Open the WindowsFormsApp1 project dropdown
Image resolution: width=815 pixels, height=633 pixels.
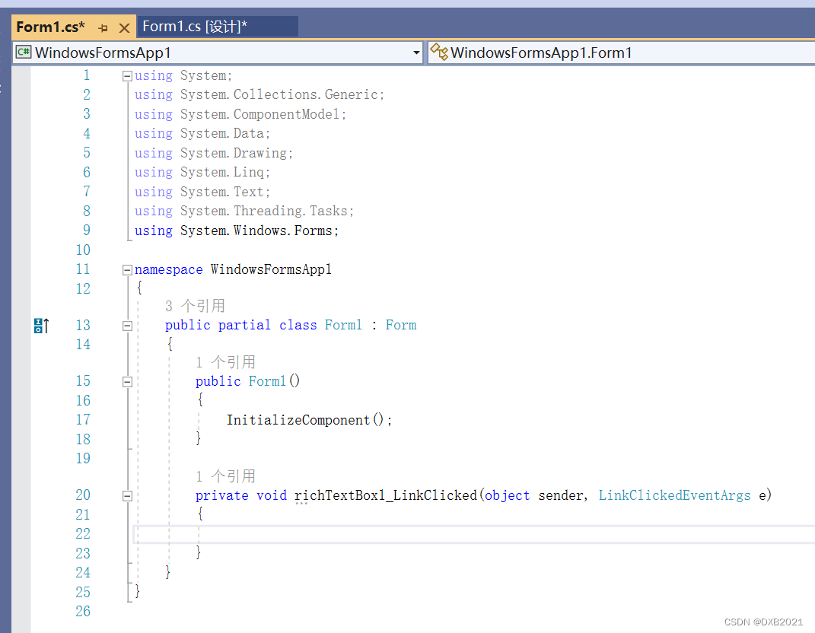tap(415, 52)
